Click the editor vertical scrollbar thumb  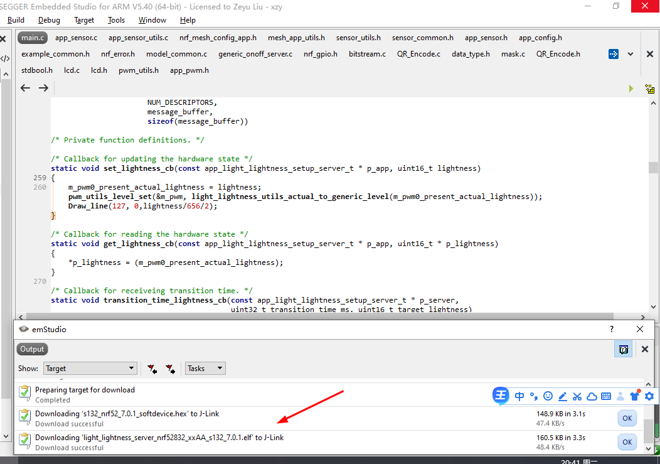click(x=653, y=168)
